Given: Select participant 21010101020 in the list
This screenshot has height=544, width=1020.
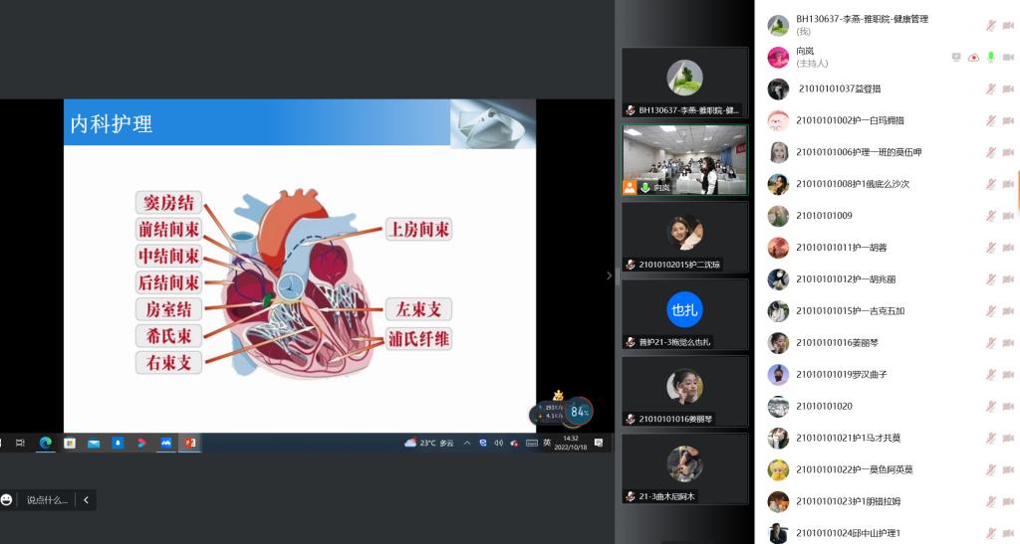Looking at the screenshot, I should click(x=824, y=406).
